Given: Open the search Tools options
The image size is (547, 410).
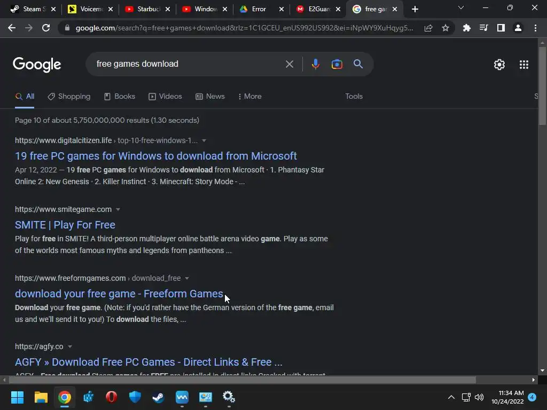Looking at the screenshot, I should coord(354,97).
